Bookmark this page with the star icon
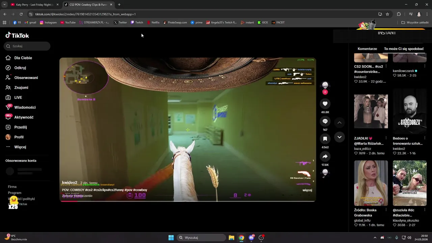432x243 pixels. [387, 14]
